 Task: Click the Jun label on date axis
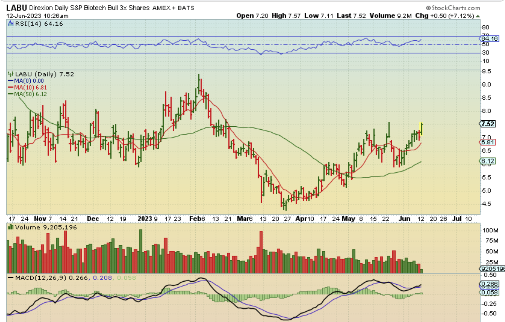pos(404,219)
